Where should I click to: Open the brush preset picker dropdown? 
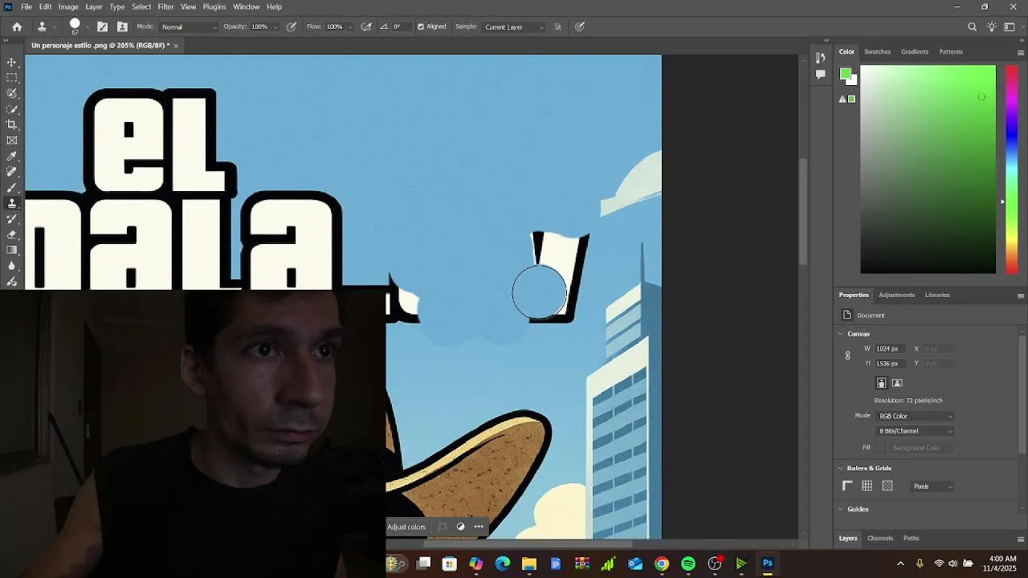87,26
